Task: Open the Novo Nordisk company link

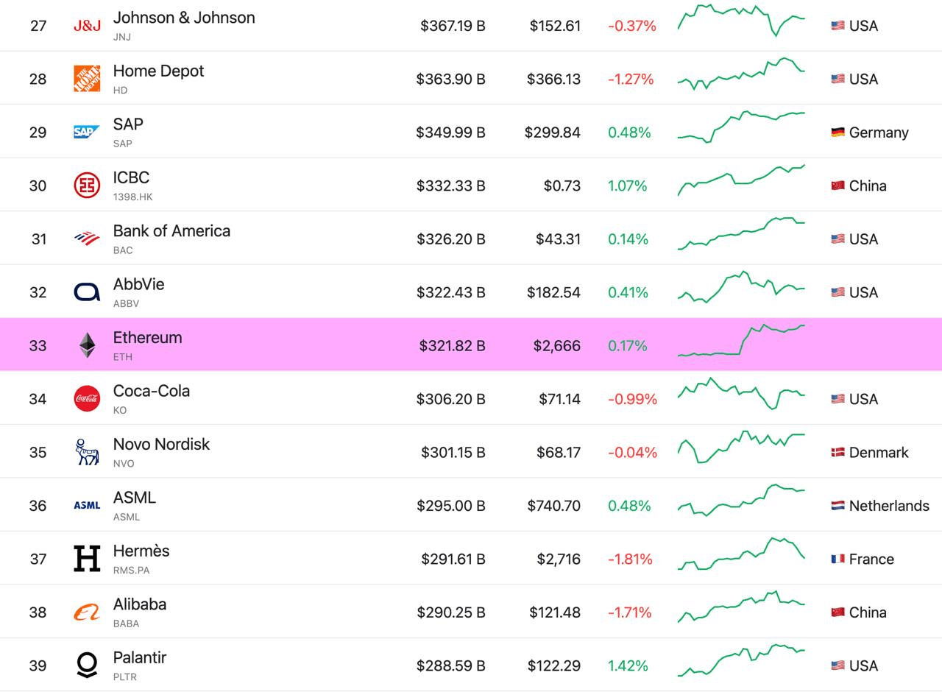Action: (161, 444)
